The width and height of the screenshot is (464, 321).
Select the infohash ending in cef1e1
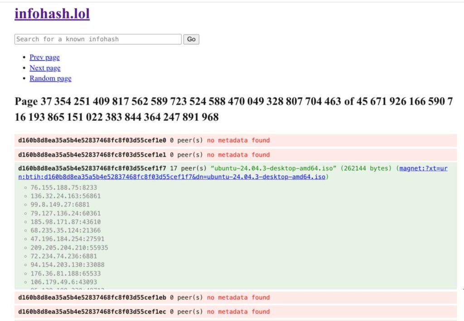pos(92,154)
